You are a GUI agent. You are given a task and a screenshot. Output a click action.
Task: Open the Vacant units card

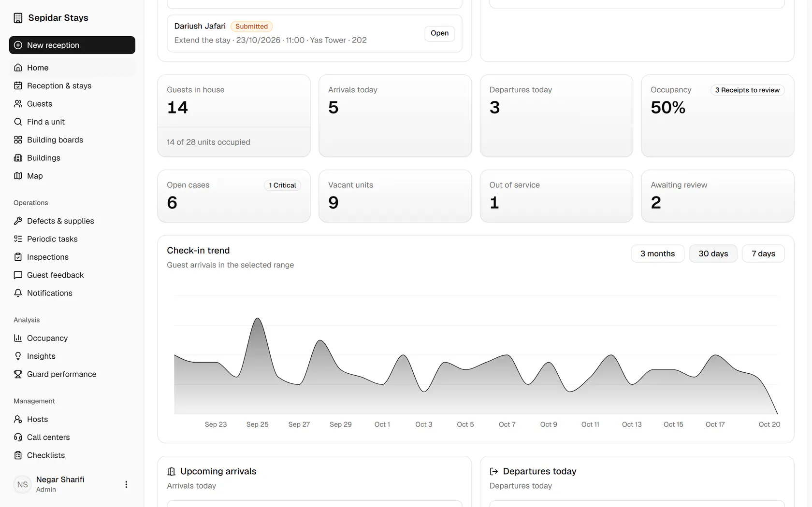pyautogui.click(x=395, y=196)
